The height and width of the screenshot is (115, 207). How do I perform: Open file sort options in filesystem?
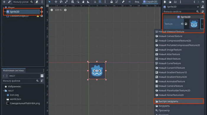pos(42,81)
